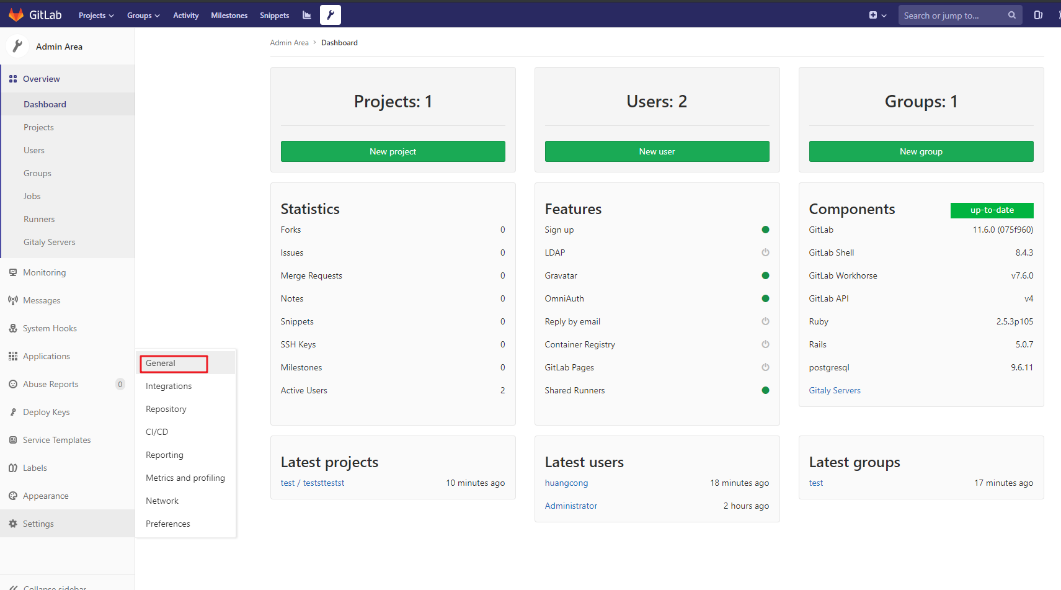This screenshot has height=590, width=1061.
Task: Open Snippets in the top navbar
Action: [x=274, y=16]
